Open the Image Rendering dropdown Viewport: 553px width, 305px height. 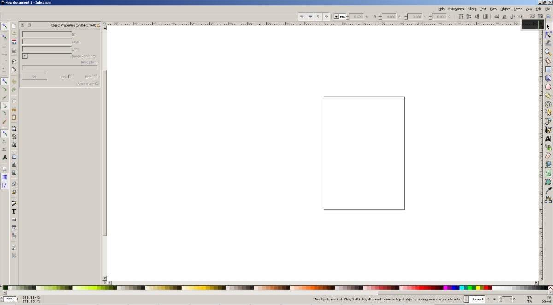click(x=25, y=56)
